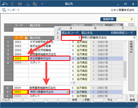
Task: Click the printer icon
Action: click(x=20, y=4)
